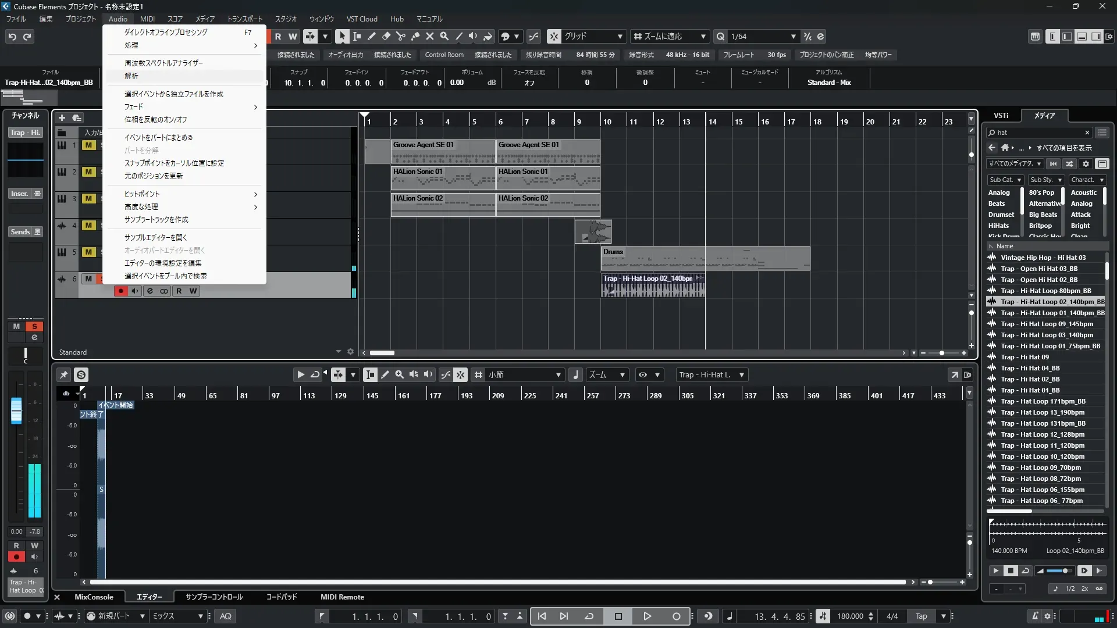Select the Scissors split tool
This screenshot has height=628, width=1117.
(x=400, y=36)
